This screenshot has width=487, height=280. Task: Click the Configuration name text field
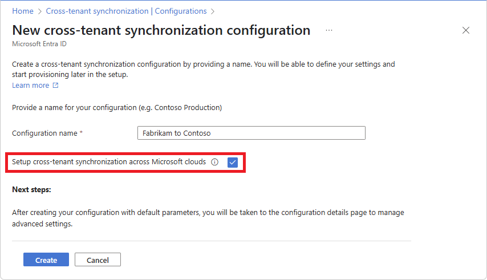tap(251, 133)
